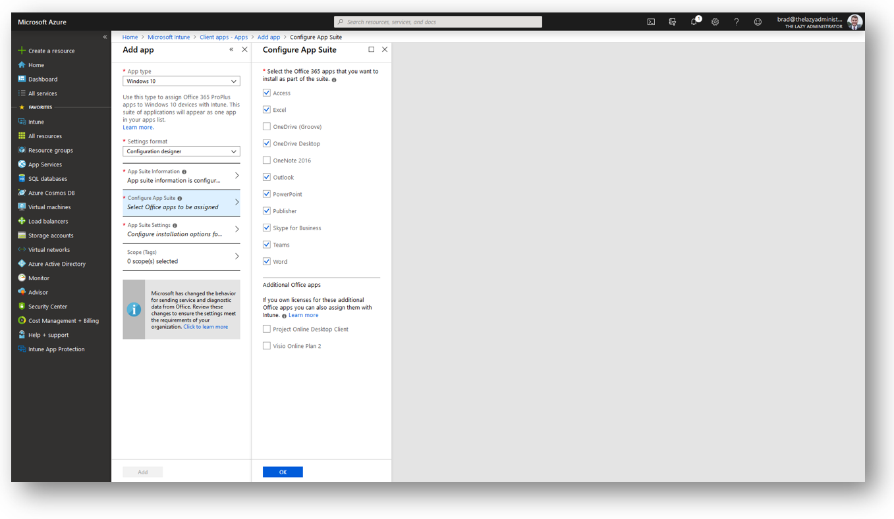Open the SQL databases icon

pos(22,178)
